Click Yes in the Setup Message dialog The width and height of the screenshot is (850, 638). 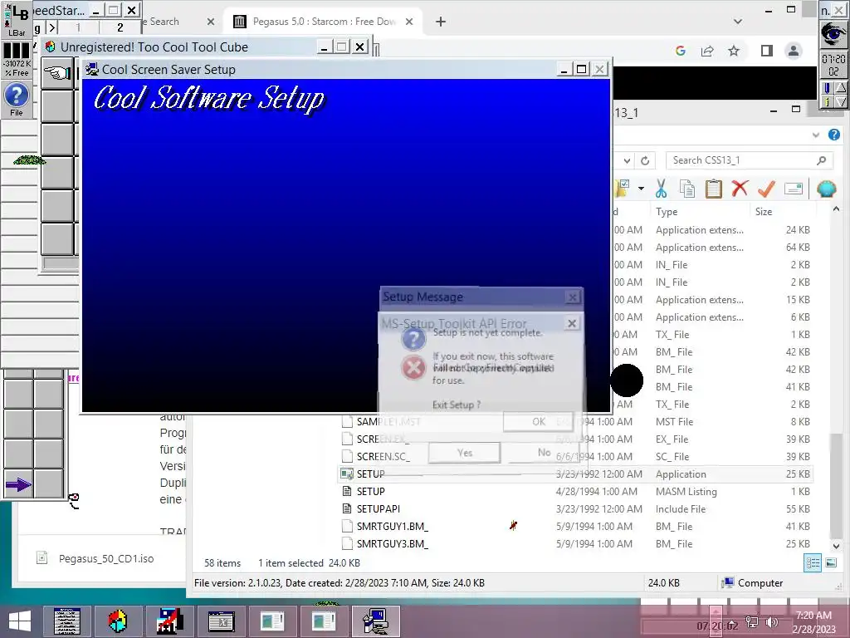[x=464, y=453]
